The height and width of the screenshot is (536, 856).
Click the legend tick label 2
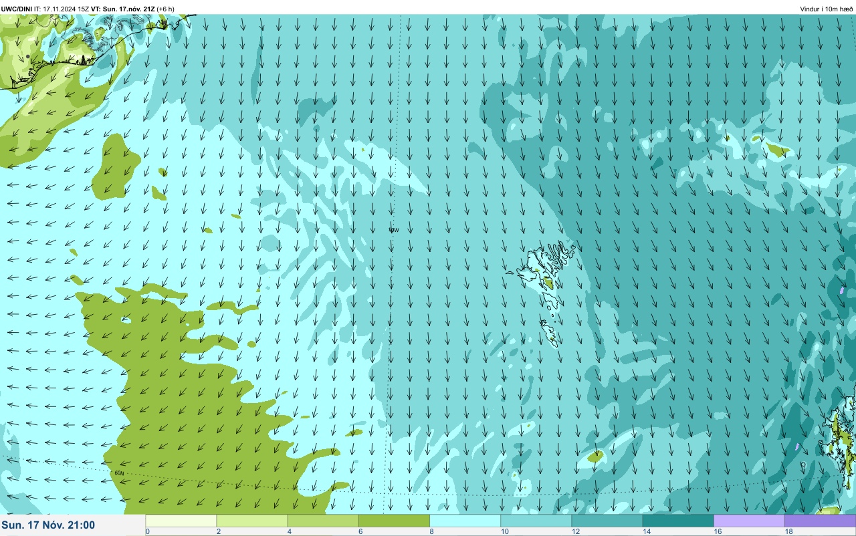click(218, 531)
